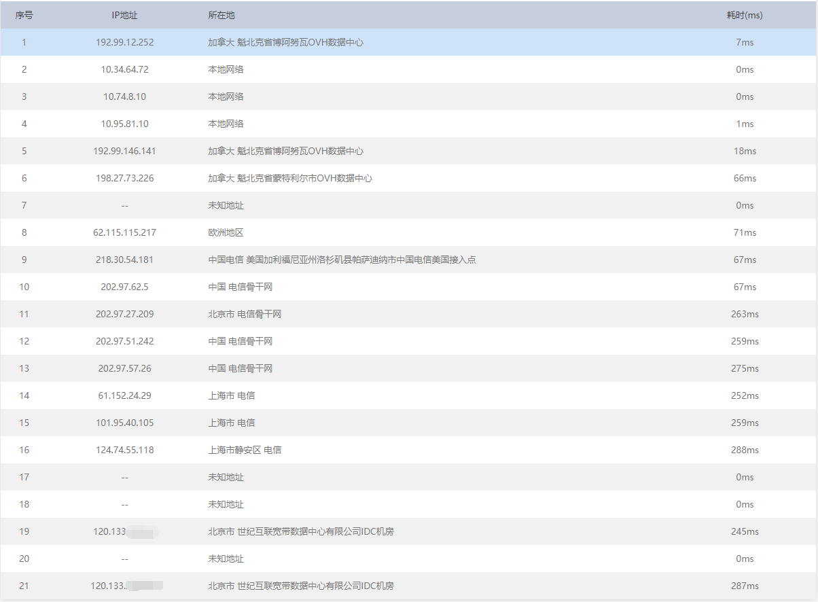This screenshot has width=818, height=602.
Task: Click the 欧洲地区 location cell
Action: pos(226,232)
